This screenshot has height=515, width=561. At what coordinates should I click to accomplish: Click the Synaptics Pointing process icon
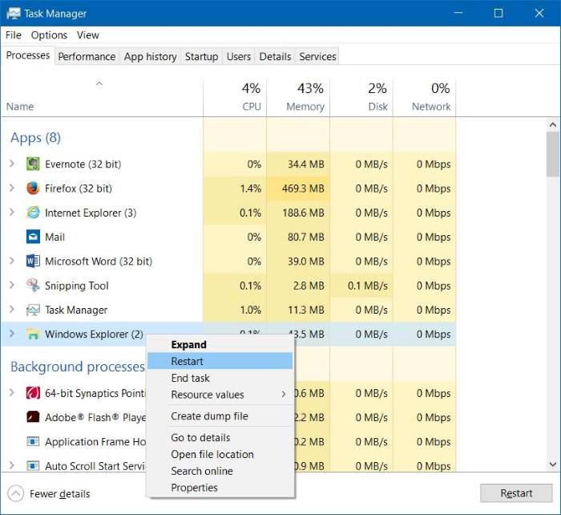(33, 393)
